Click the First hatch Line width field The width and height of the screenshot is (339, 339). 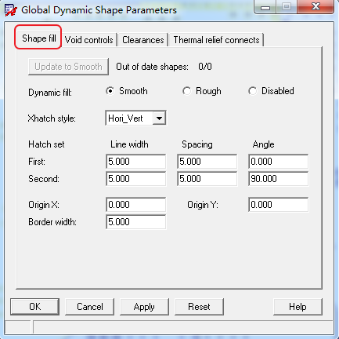[x=135, y=162]
